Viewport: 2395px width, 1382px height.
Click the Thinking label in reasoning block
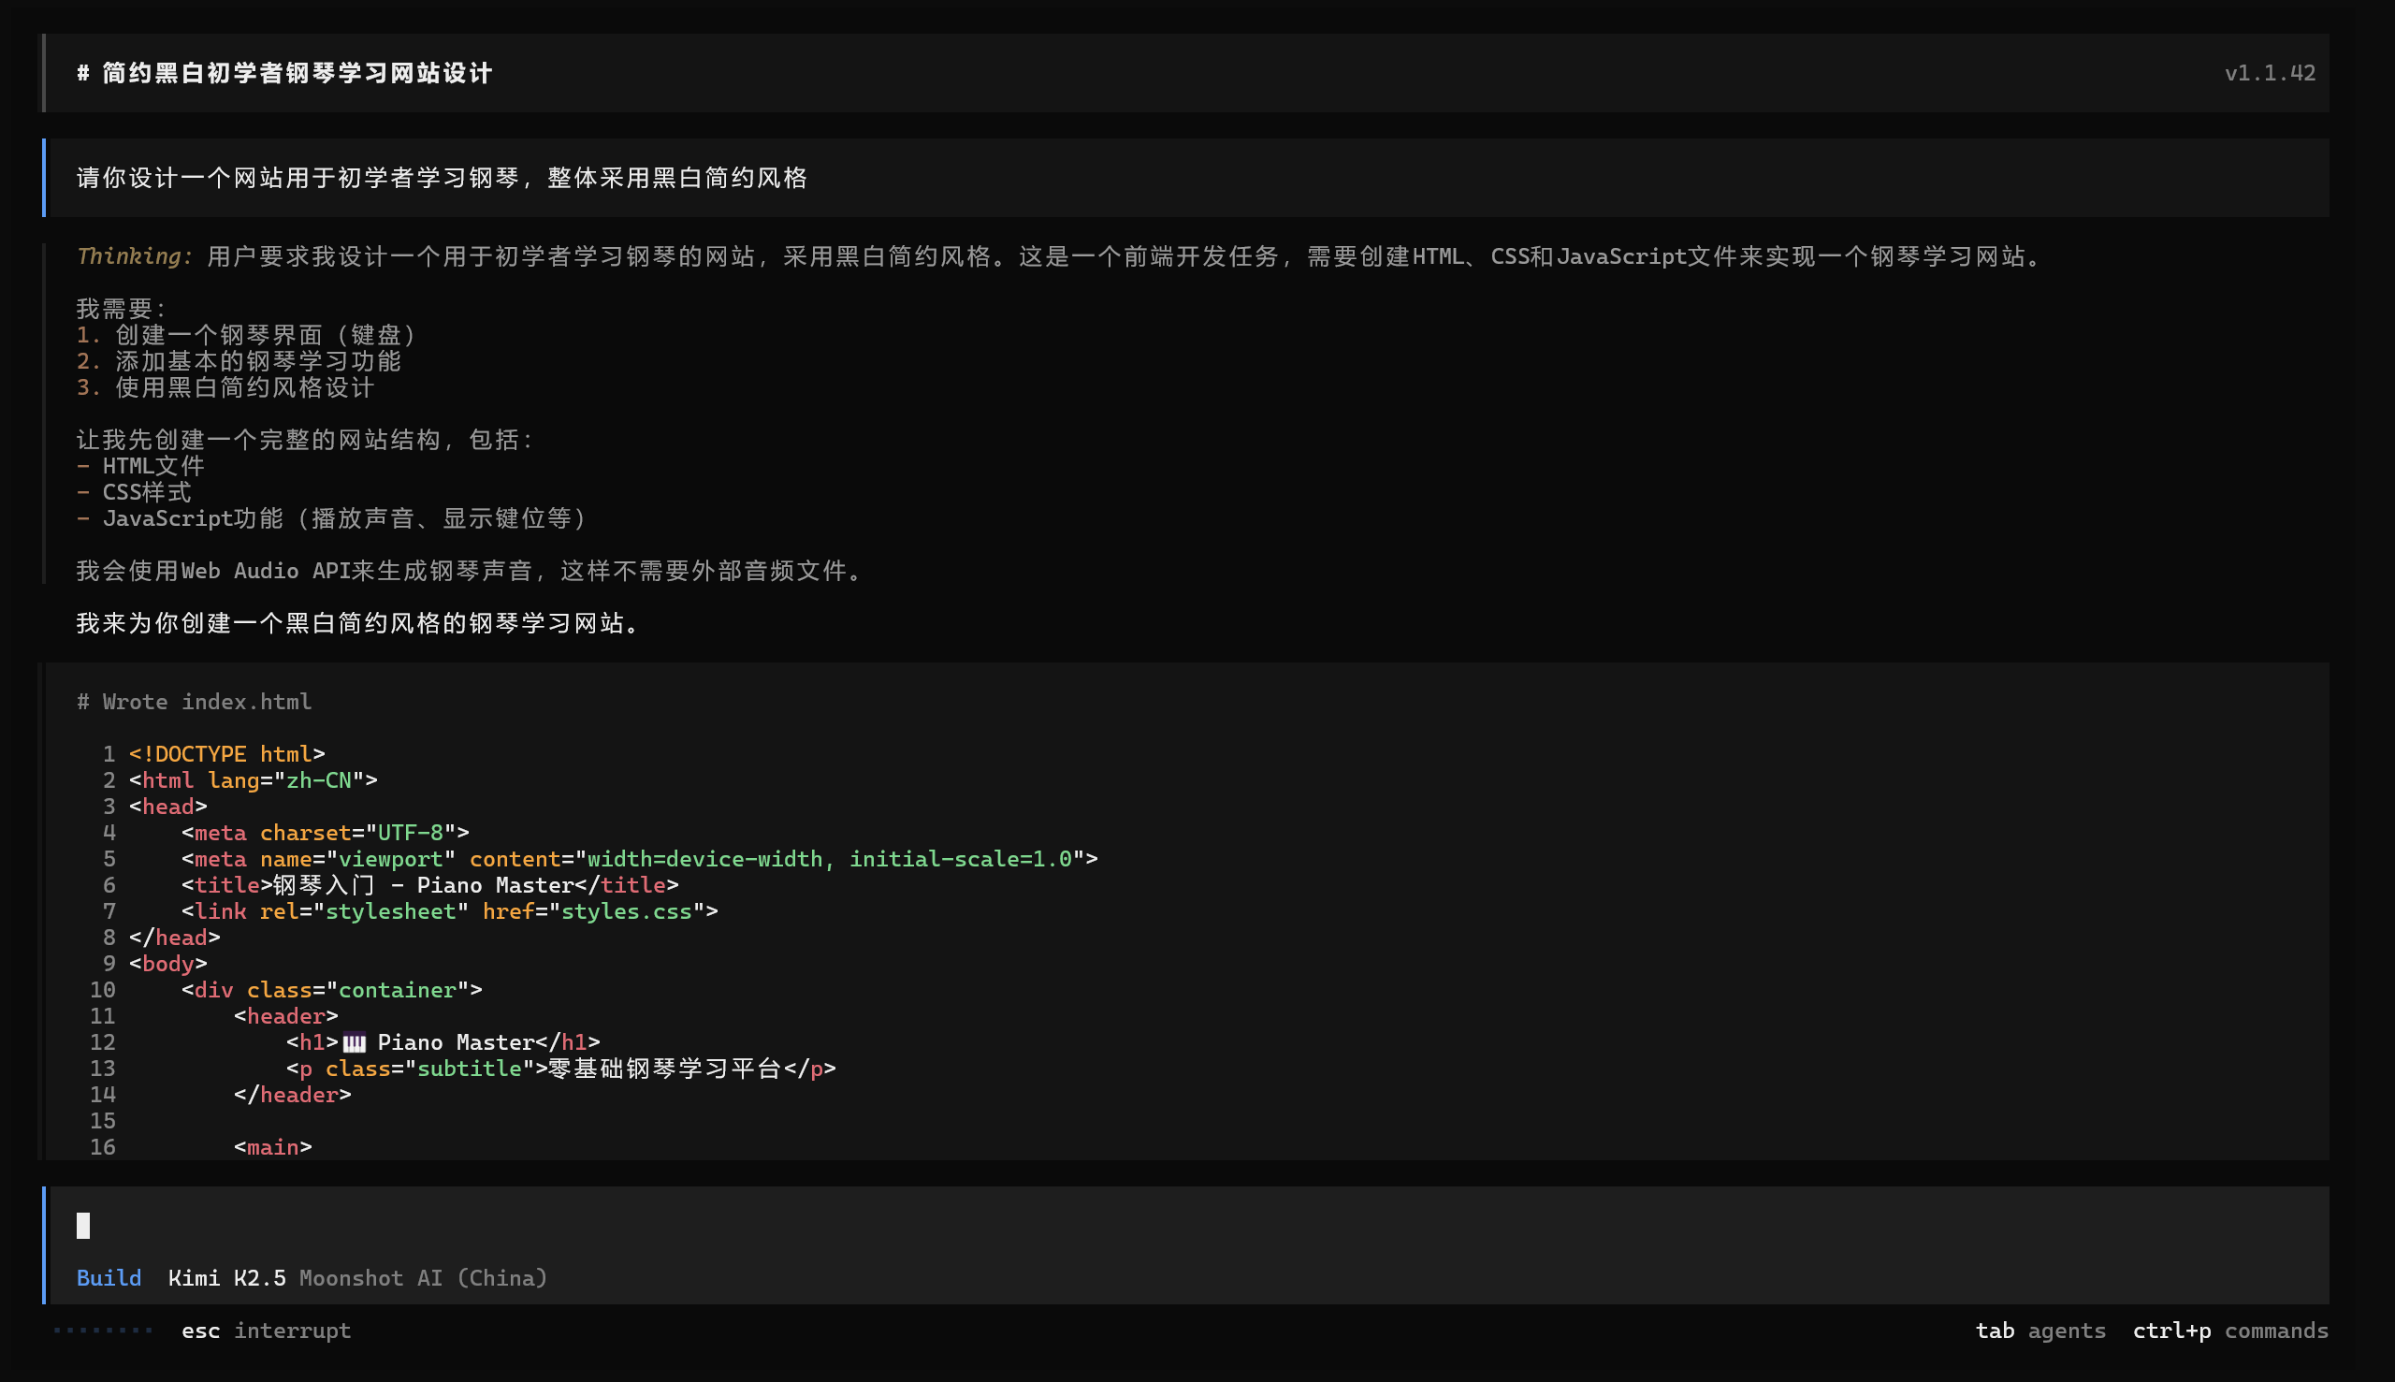(134, 256)
